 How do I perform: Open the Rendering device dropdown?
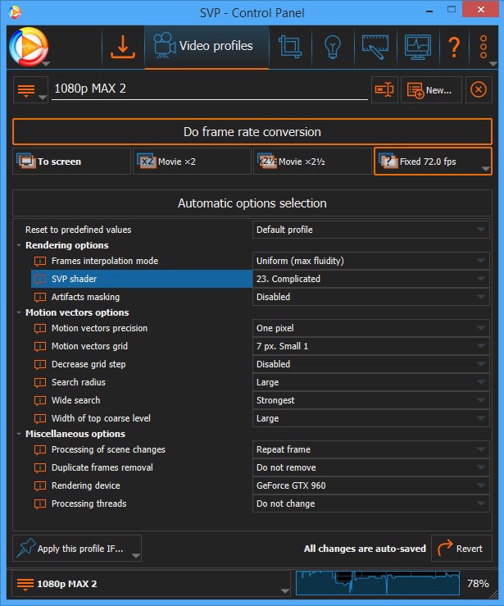click(370, 485)
